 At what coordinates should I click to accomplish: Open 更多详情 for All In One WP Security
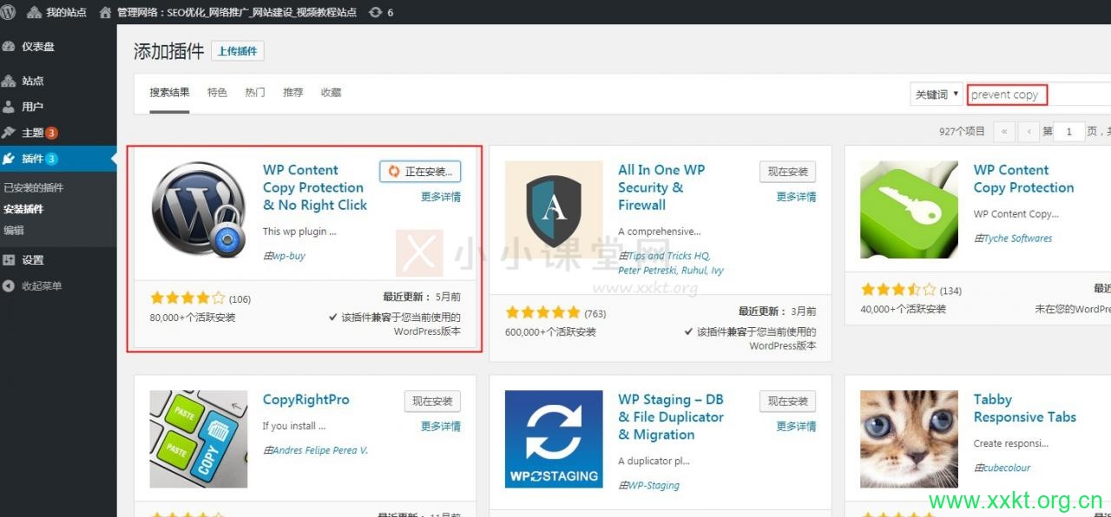click(x=796, y=197)
